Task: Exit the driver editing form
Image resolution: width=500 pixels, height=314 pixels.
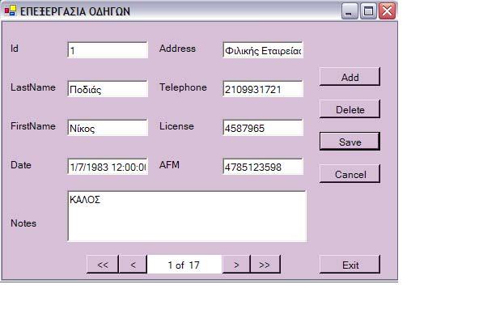Action: (350, 265)
